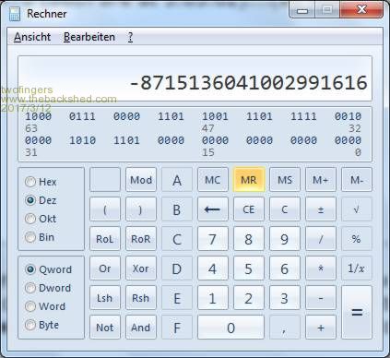
Task: Toggle bit group 1000 above label 63
Action: pos(38,116)
